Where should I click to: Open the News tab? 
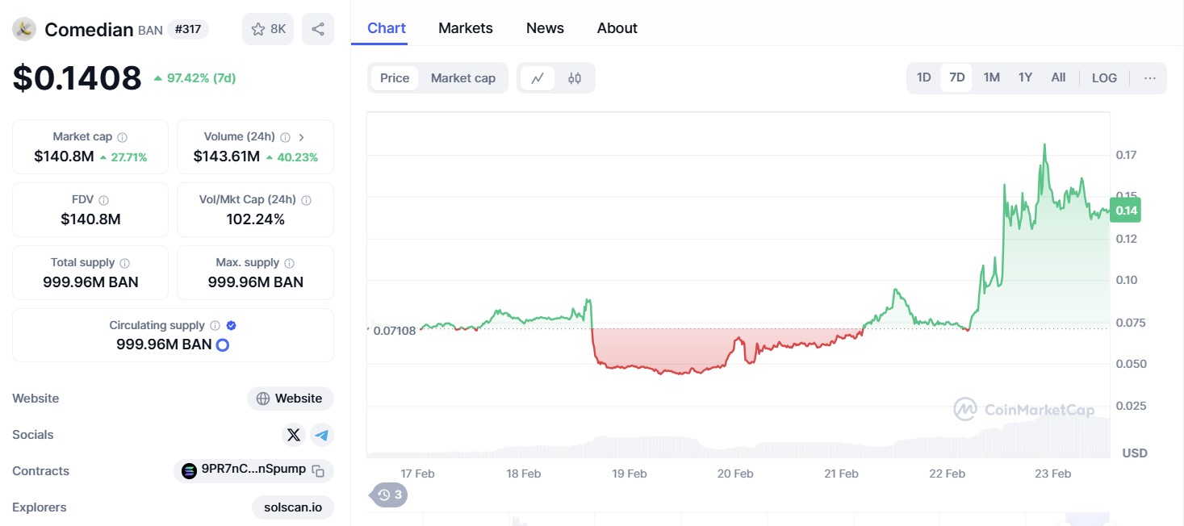(545, 28)
